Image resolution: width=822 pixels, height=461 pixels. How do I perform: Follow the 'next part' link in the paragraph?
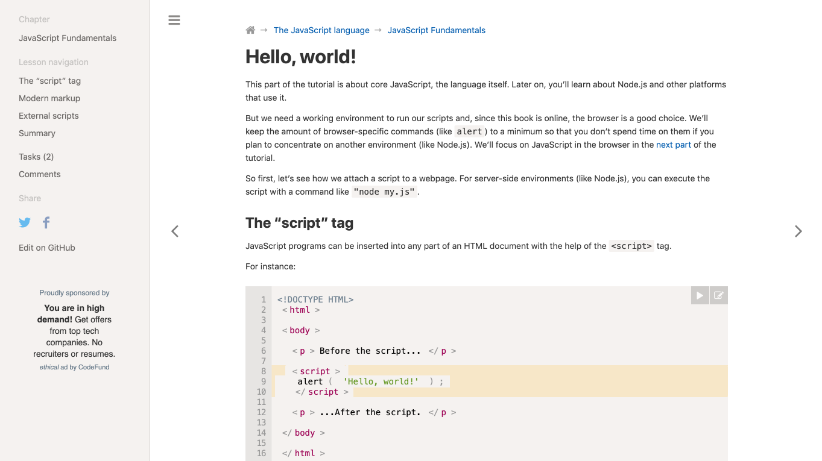coord(674,145)
